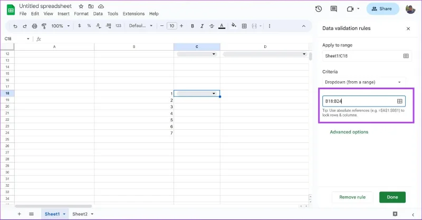Open the fill color picker
This screenshot has width=422, height=220.
(x=234, y=25)
